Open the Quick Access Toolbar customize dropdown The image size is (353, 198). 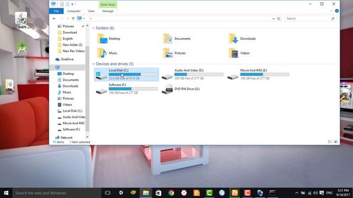coord(72,4)
